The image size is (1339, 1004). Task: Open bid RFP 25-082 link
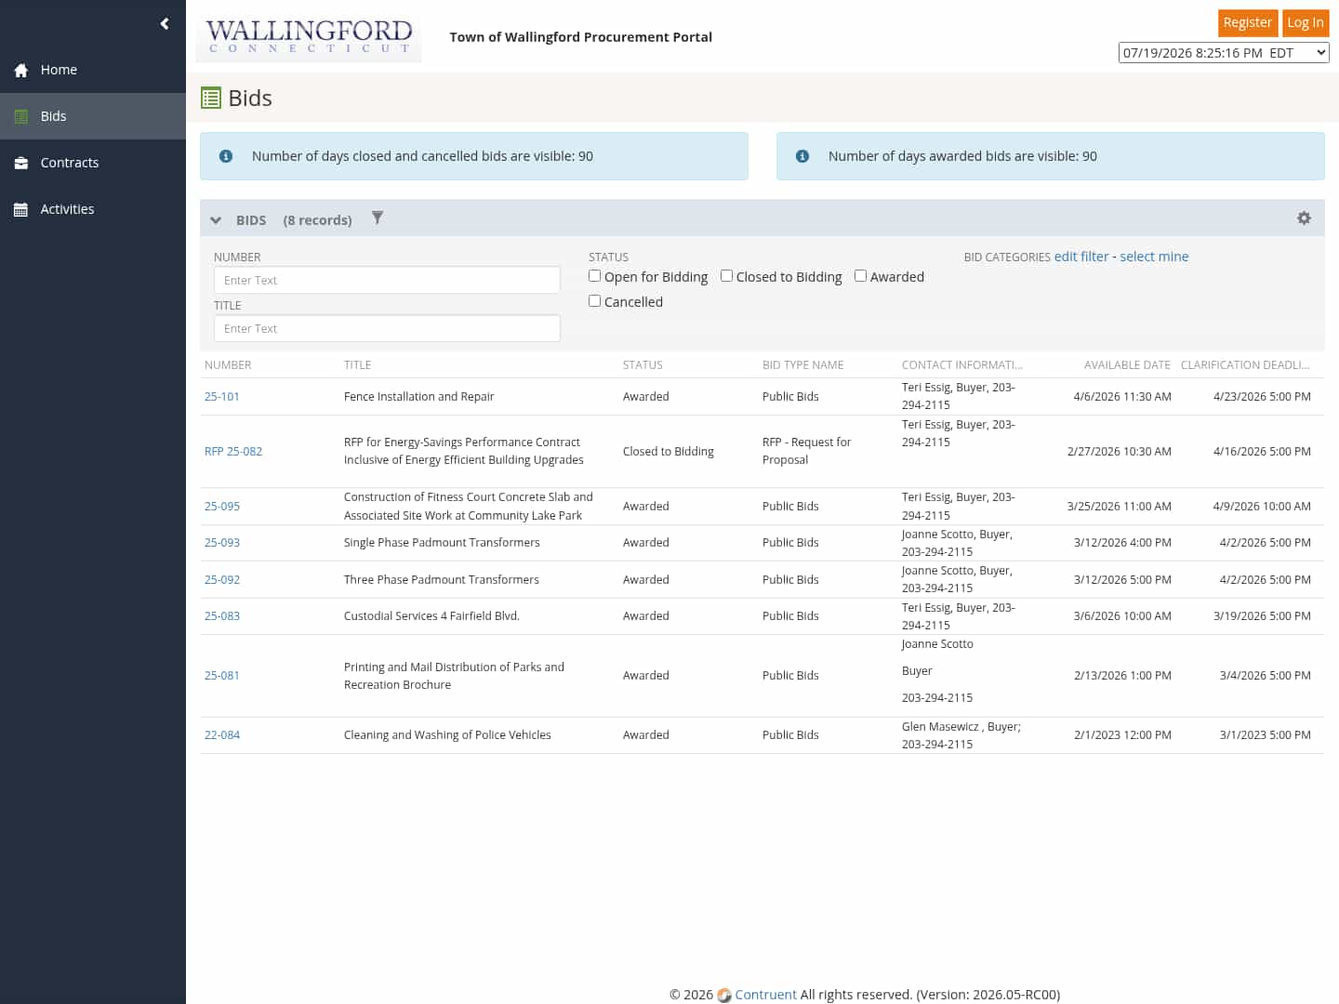233,451
